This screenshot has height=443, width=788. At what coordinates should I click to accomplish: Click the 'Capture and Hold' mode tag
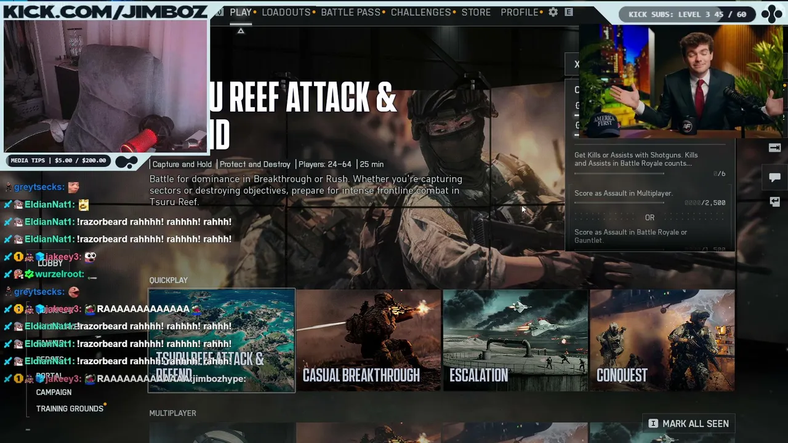tap(182, 164)
